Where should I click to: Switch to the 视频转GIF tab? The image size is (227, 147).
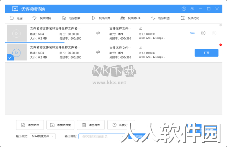[130, 18]
